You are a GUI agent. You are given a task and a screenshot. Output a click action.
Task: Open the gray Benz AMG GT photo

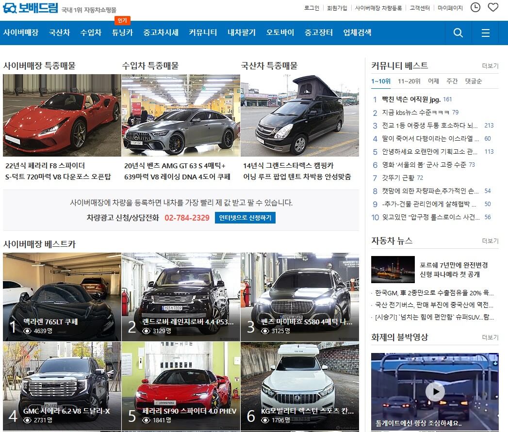pos(181,115)
